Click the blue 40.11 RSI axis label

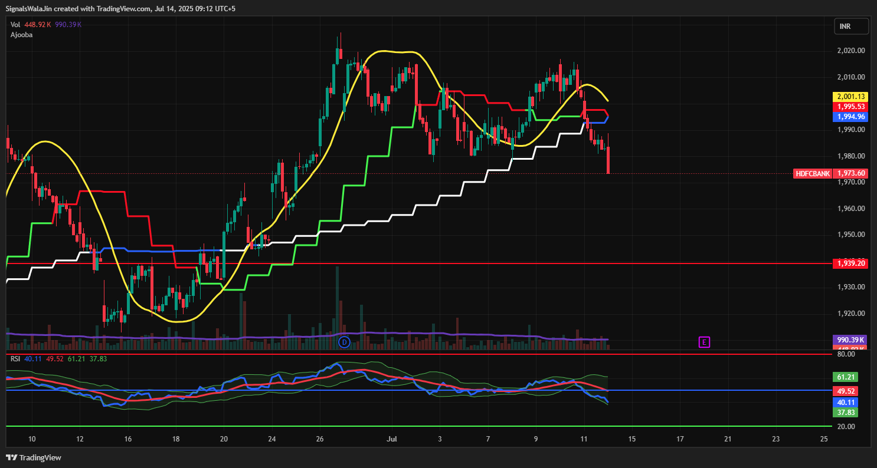pos(846,402)
